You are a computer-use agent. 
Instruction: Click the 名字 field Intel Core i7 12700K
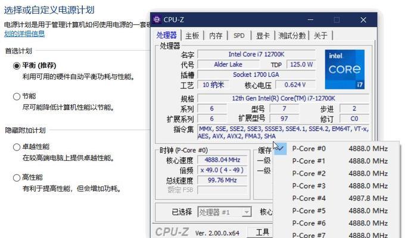click(256, 55)
